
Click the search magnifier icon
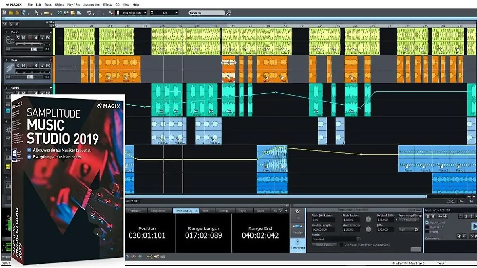tap(229, 13)
